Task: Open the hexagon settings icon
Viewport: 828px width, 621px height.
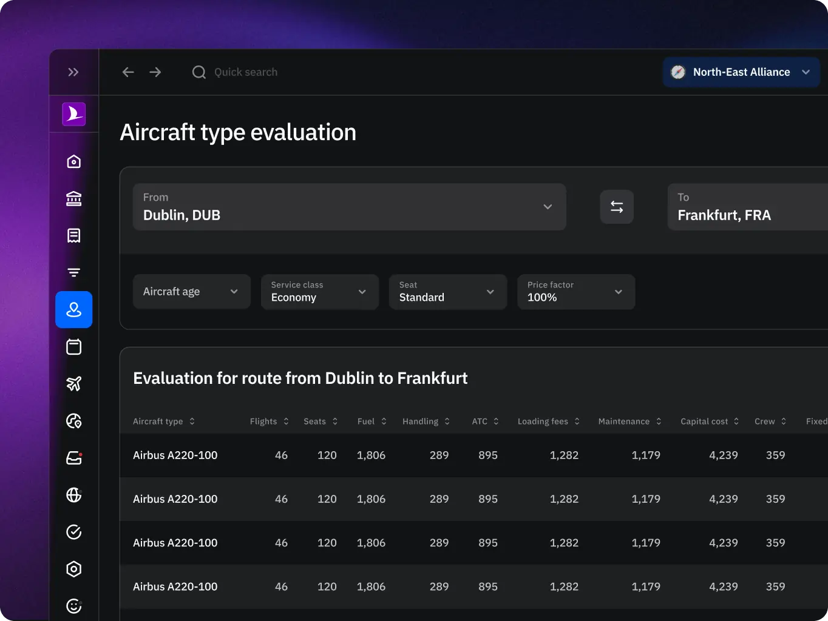Action: point(73,569)
